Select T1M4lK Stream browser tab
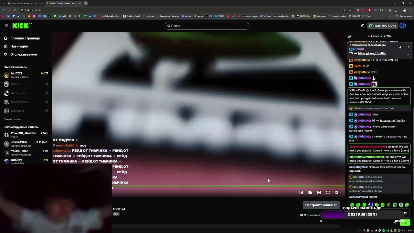This screenshot has height=233, width=414. [x=63, y=3]
